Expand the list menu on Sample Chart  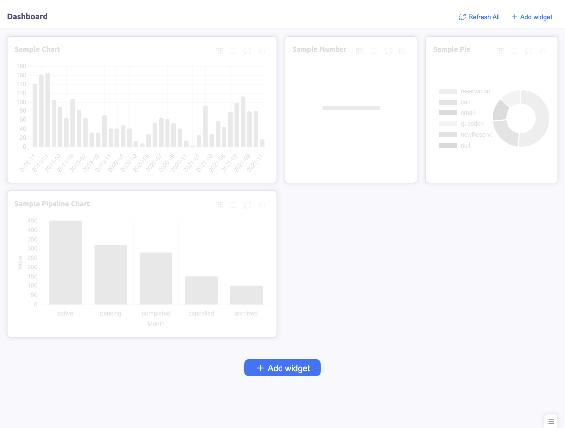point(233,51)
